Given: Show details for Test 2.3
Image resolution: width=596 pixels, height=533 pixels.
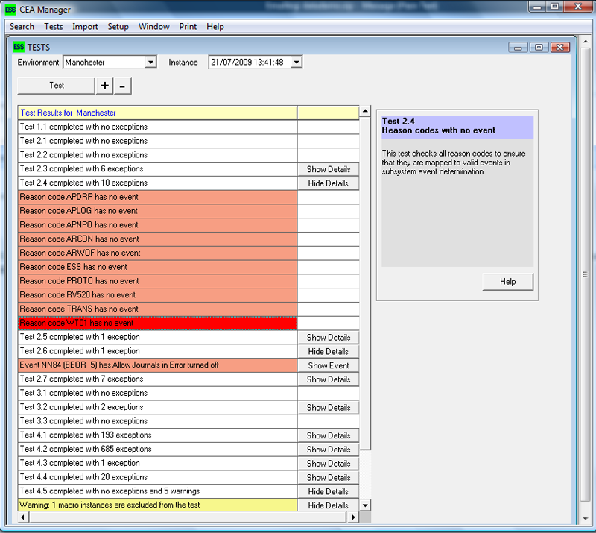Looking at the screenshot, I should (x=328, y=169).
